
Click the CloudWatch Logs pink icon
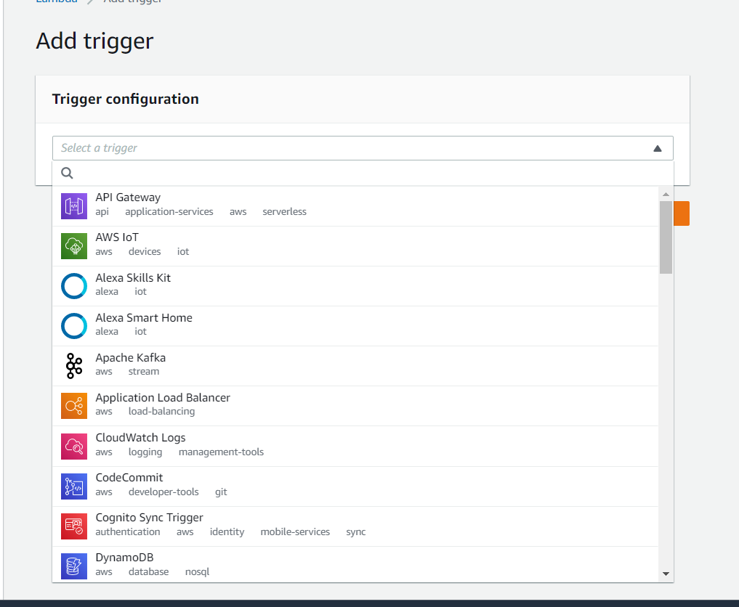point(74,447)
